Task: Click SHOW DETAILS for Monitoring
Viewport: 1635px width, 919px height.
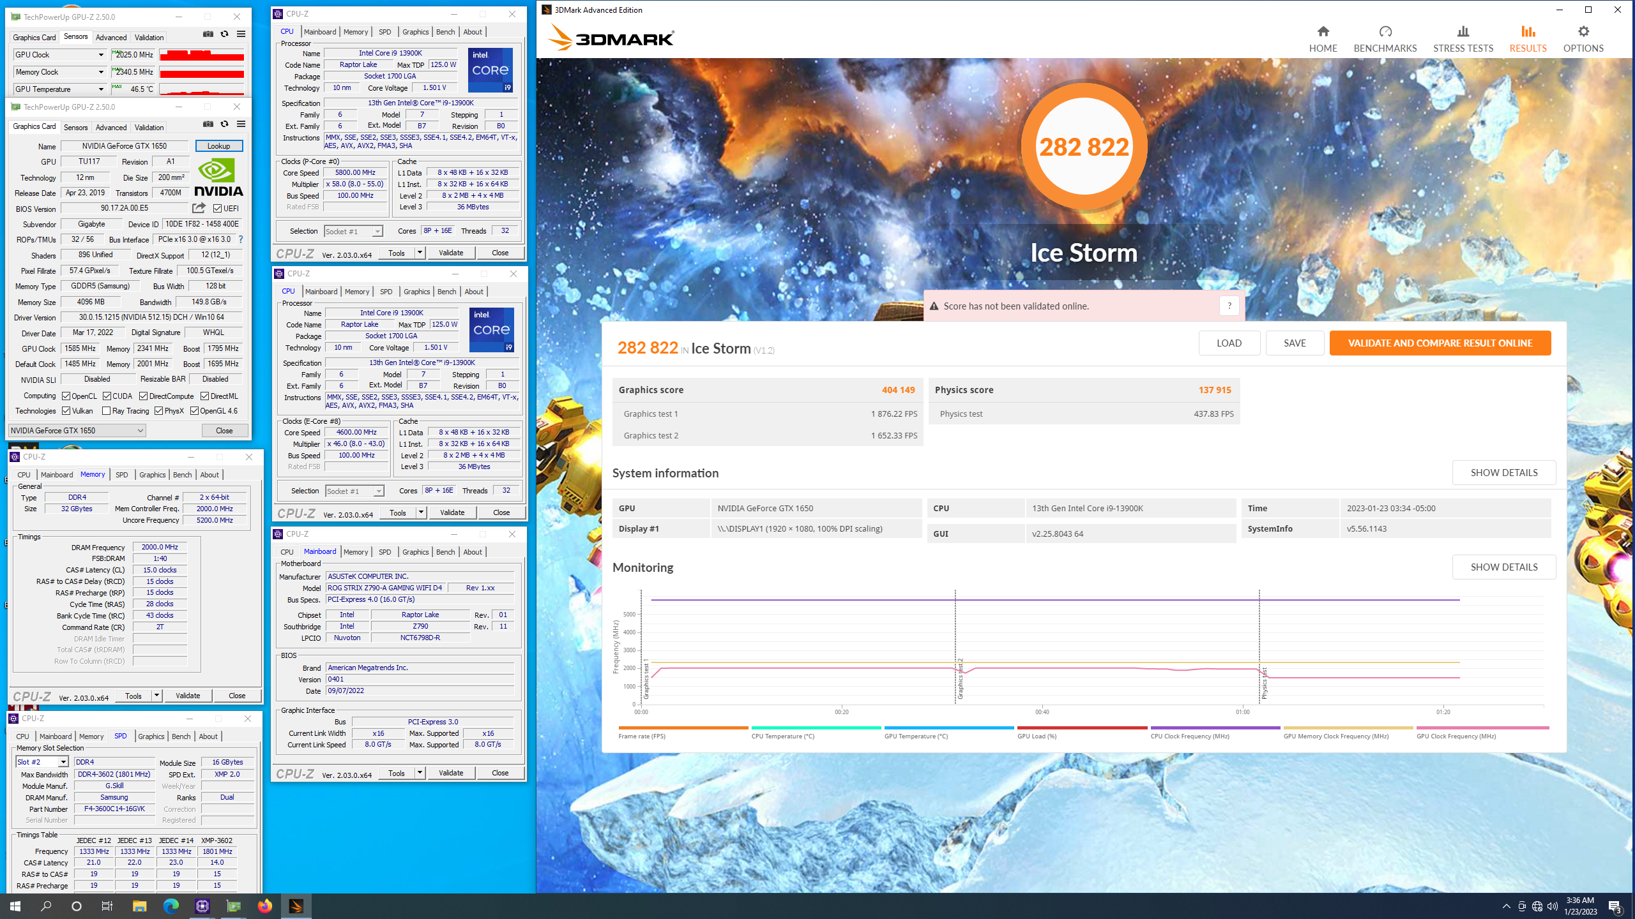Action: [1504, 567]
